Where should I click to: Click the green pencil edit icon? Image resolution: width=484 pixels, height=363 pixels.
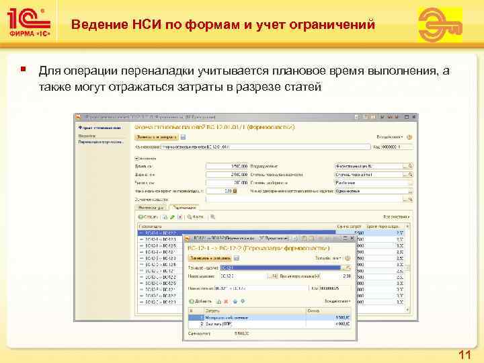coord(173,217)
